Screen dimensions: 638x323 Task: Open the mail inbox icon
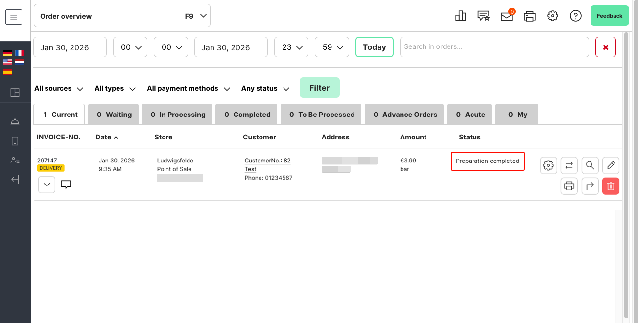point(507,16)
